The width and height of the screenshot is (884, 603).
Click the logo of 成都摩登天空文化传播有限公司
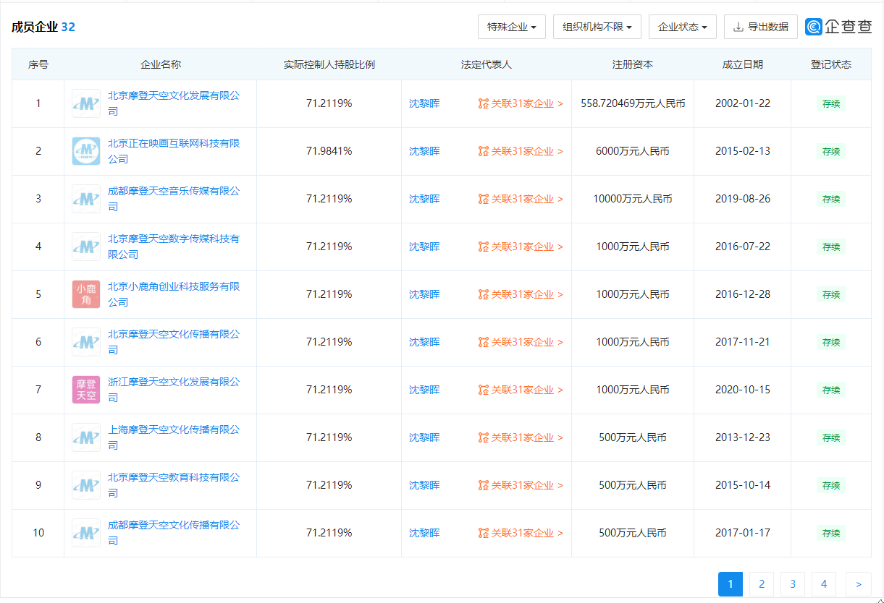(x=86, y=533)
